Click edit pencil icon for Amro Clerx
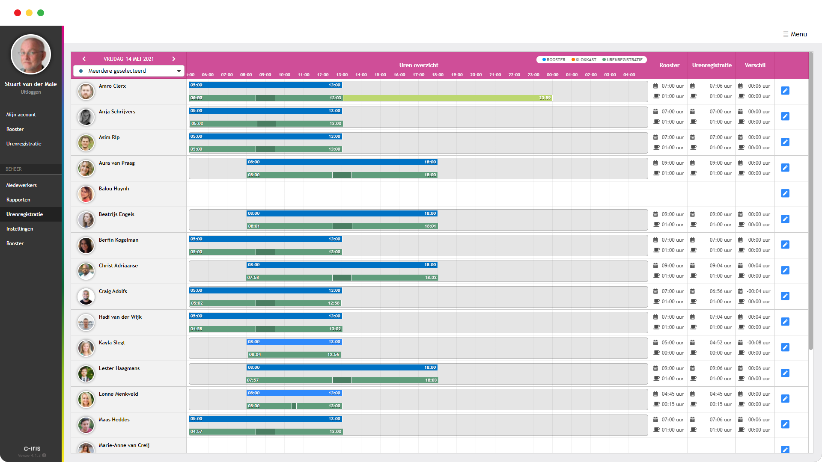 pyautogui.click(x=785, y=91)
